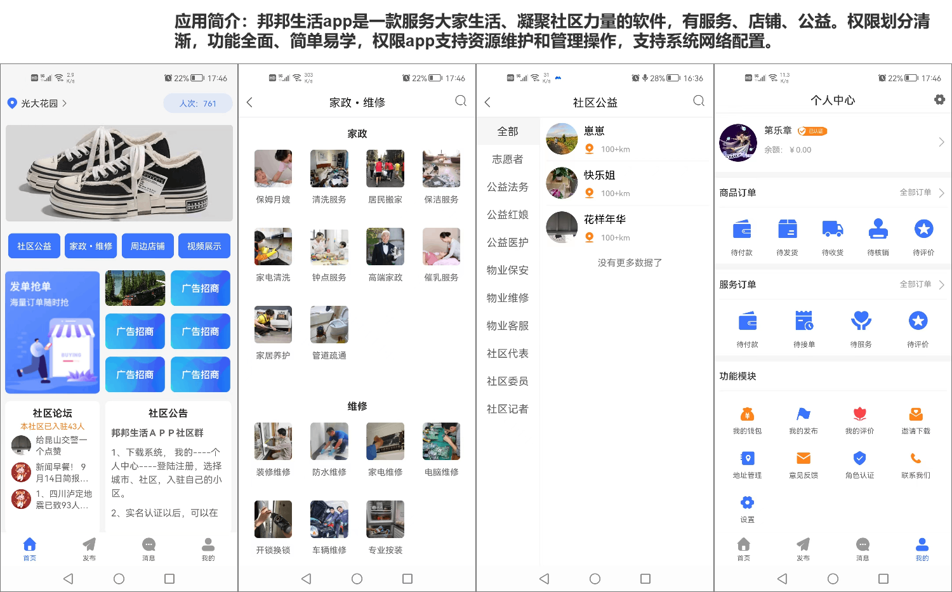Expand the 光大花园 location selector
This screenshot has width=952, height=592.
pos(37,103)
